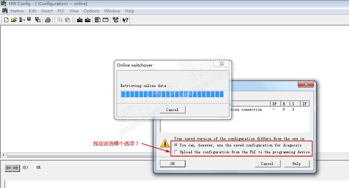Click the Open station folder icon
This screenshot has width=349, height=188.
14,20
